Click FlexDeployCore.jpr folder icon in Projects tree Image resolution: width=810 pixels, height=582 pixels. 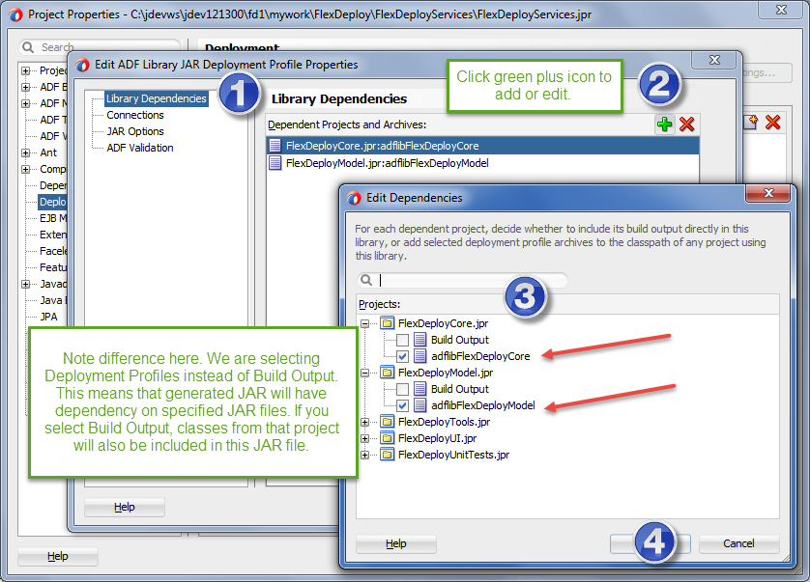387,323
